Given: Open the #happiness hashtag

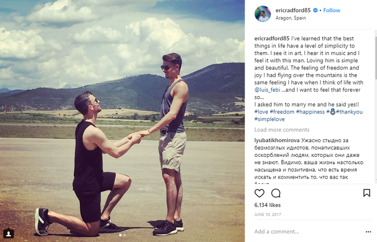Looking at the screenshot, I should (310, 112).
